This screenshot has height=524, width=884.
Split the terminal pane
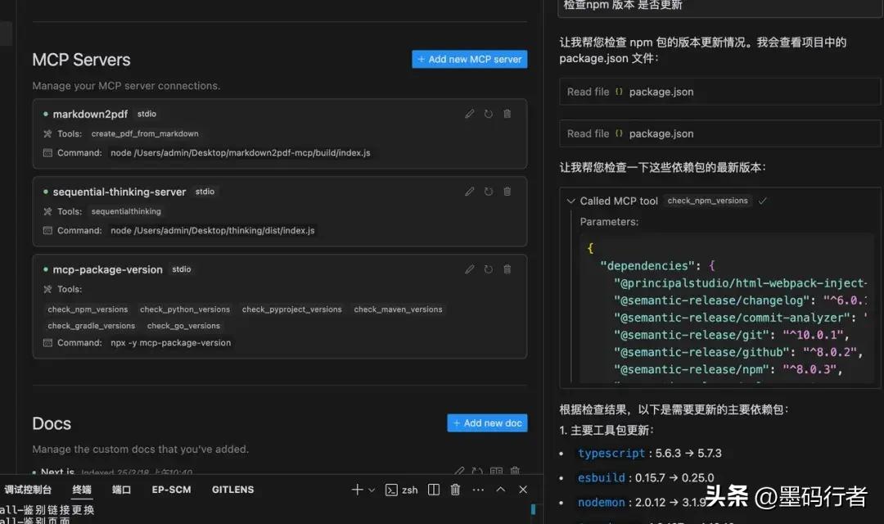click(x=435, y=489)
